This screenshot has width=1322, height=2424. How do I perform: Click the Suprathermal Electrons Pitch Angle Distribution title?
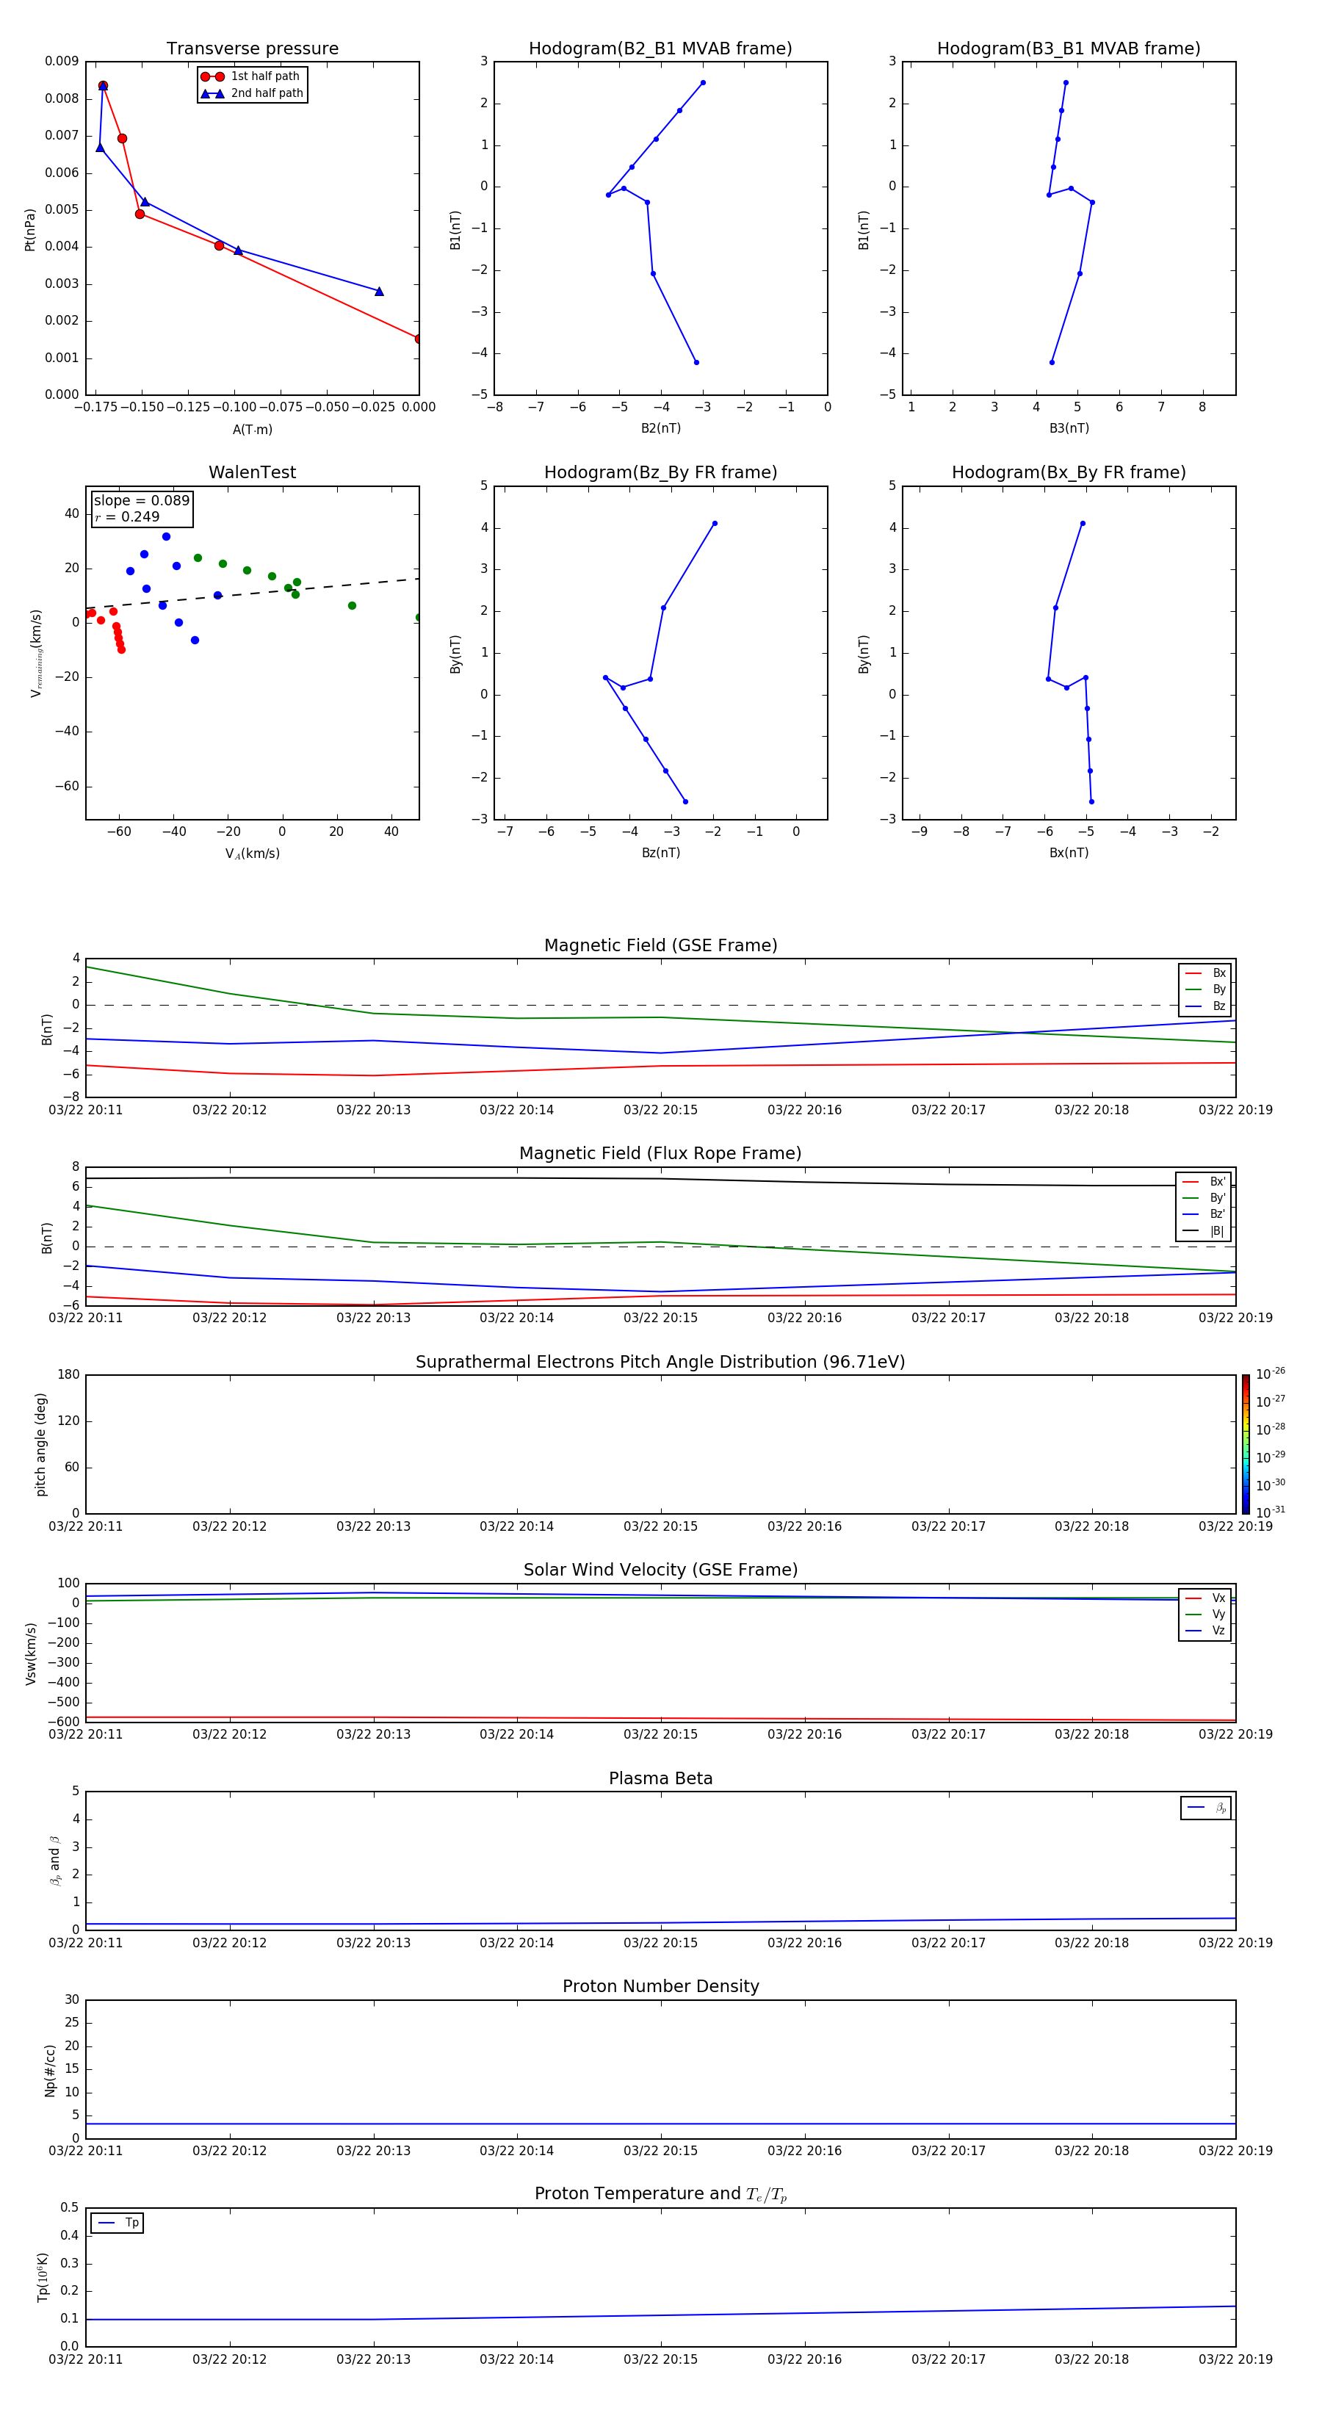tap(660, 1363)
